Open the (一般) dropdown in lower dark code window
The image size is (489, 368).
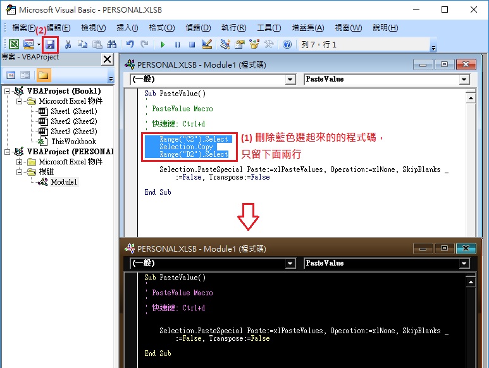(290, 264)
